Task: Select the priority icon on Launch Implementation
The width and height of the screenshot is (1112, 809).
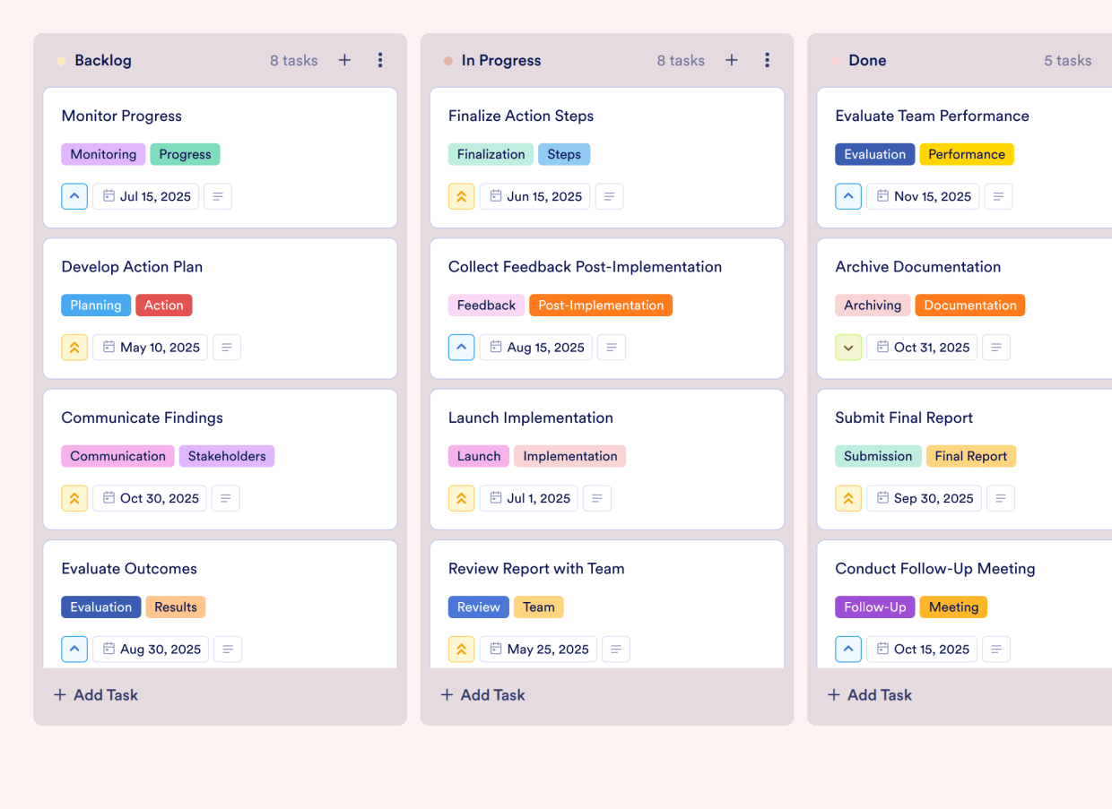Action: point(461,498)
